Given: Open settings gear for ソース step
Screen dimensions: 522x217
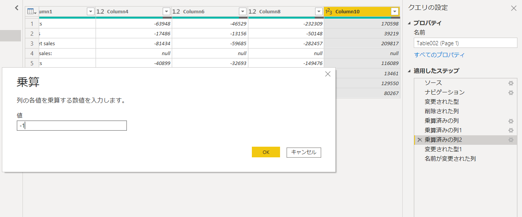Looking at the screenshot, I should point(511,83).
